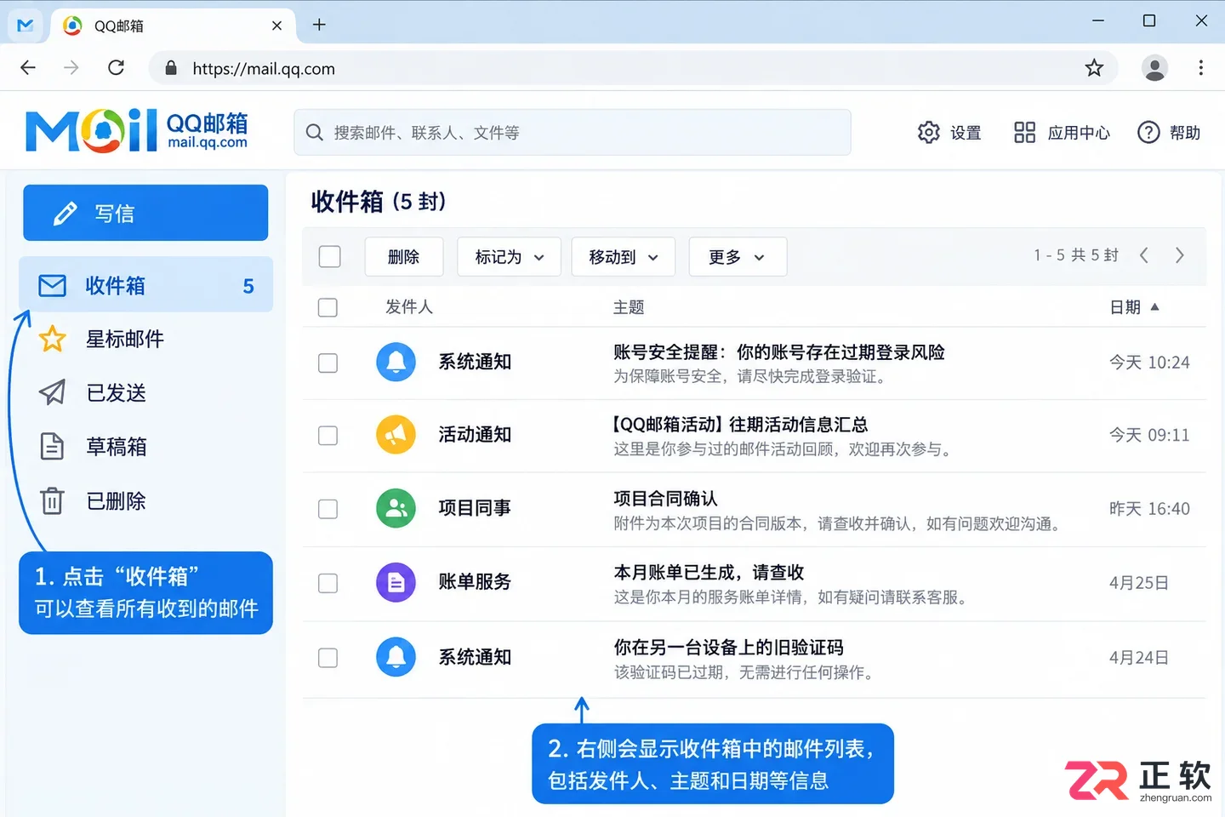
Task: Click the 收件箱 envelope icon
Action: coord(53,286)
